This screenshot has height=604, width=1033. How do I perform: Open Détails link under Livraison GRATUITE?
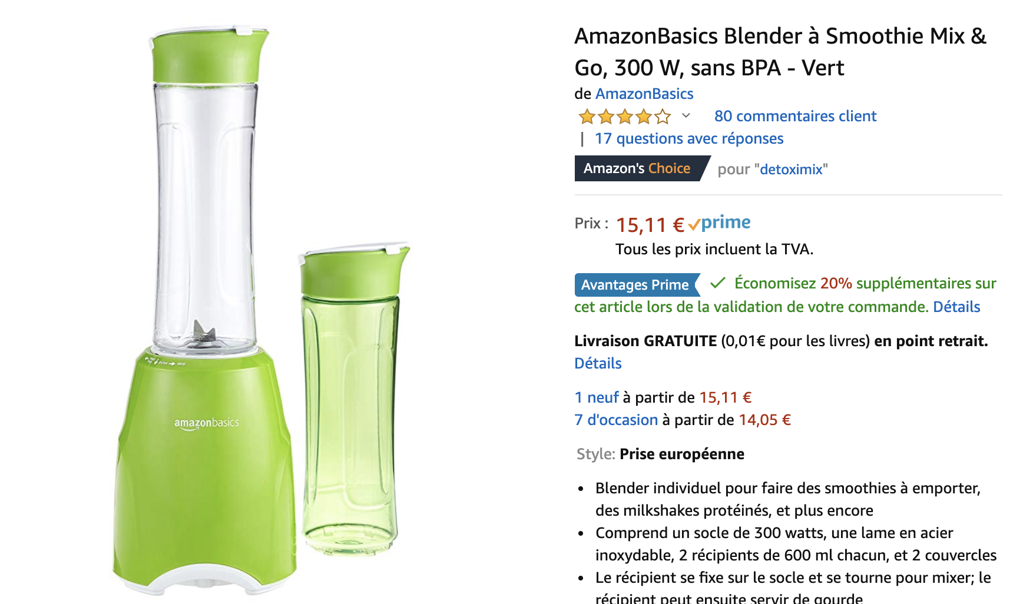click(598, 363)
